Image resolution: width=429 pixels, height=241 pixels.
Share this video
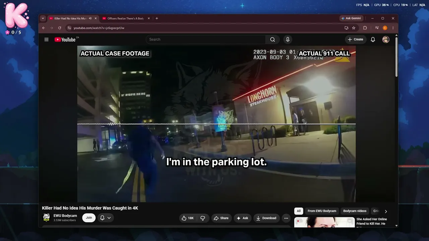[221, 218]
